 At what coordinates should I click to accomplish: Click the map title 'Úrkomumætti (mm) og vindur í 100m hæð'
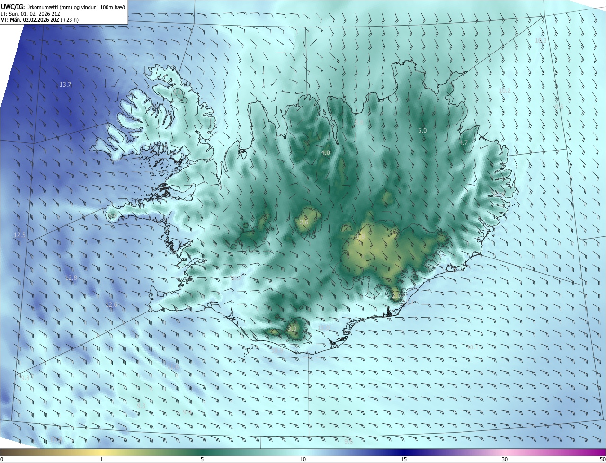click(75, 7)
